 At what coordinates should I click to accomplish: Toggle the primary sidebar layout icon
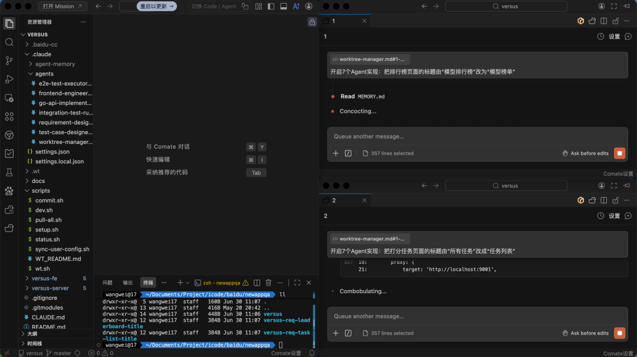(271, 6)
